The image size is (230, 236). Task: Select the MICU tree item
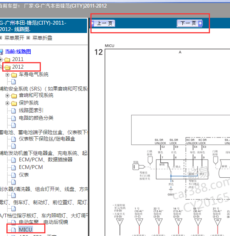[x=25, y=230]
